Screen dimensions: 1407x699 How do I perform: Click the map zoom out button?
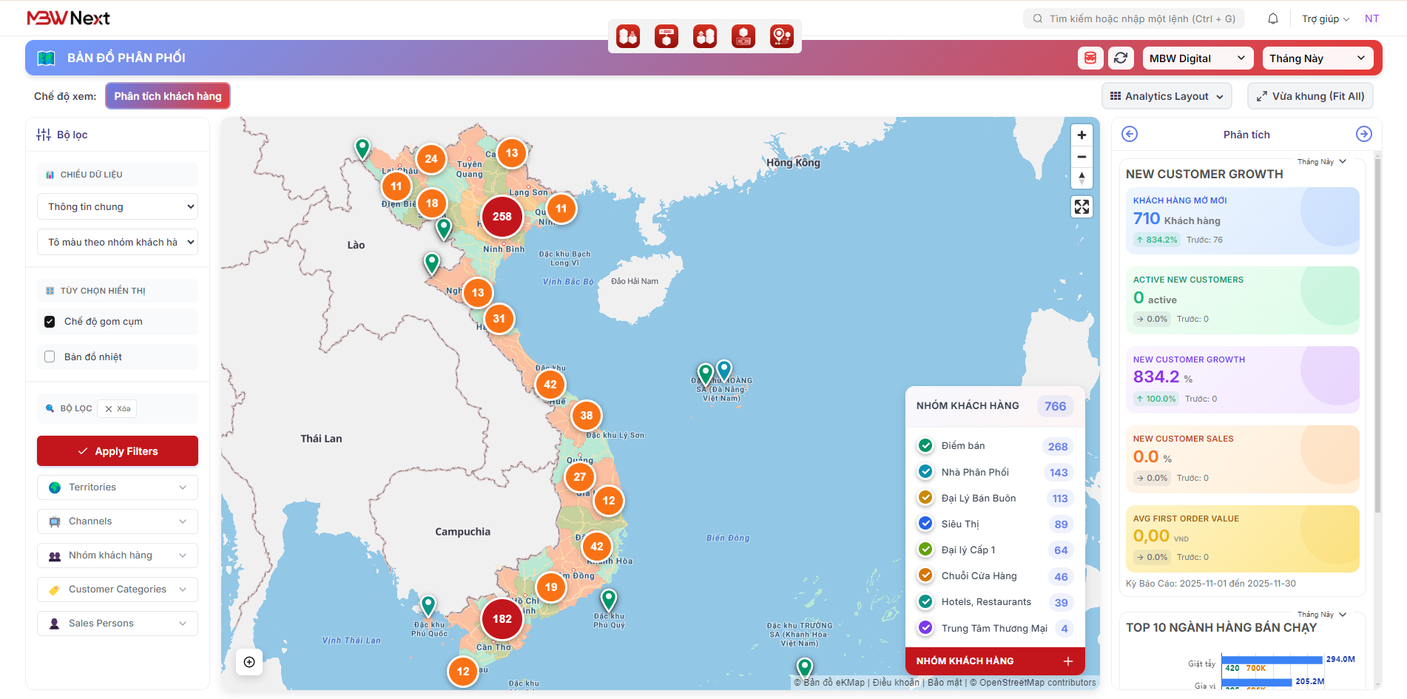click(1082, 157)
